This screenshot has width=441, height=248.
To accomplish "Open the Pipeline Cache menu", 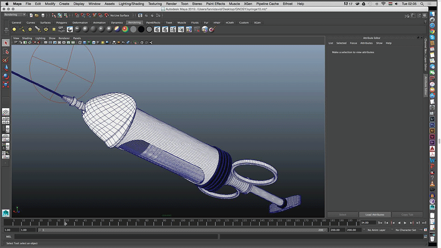I will point(267,4).
